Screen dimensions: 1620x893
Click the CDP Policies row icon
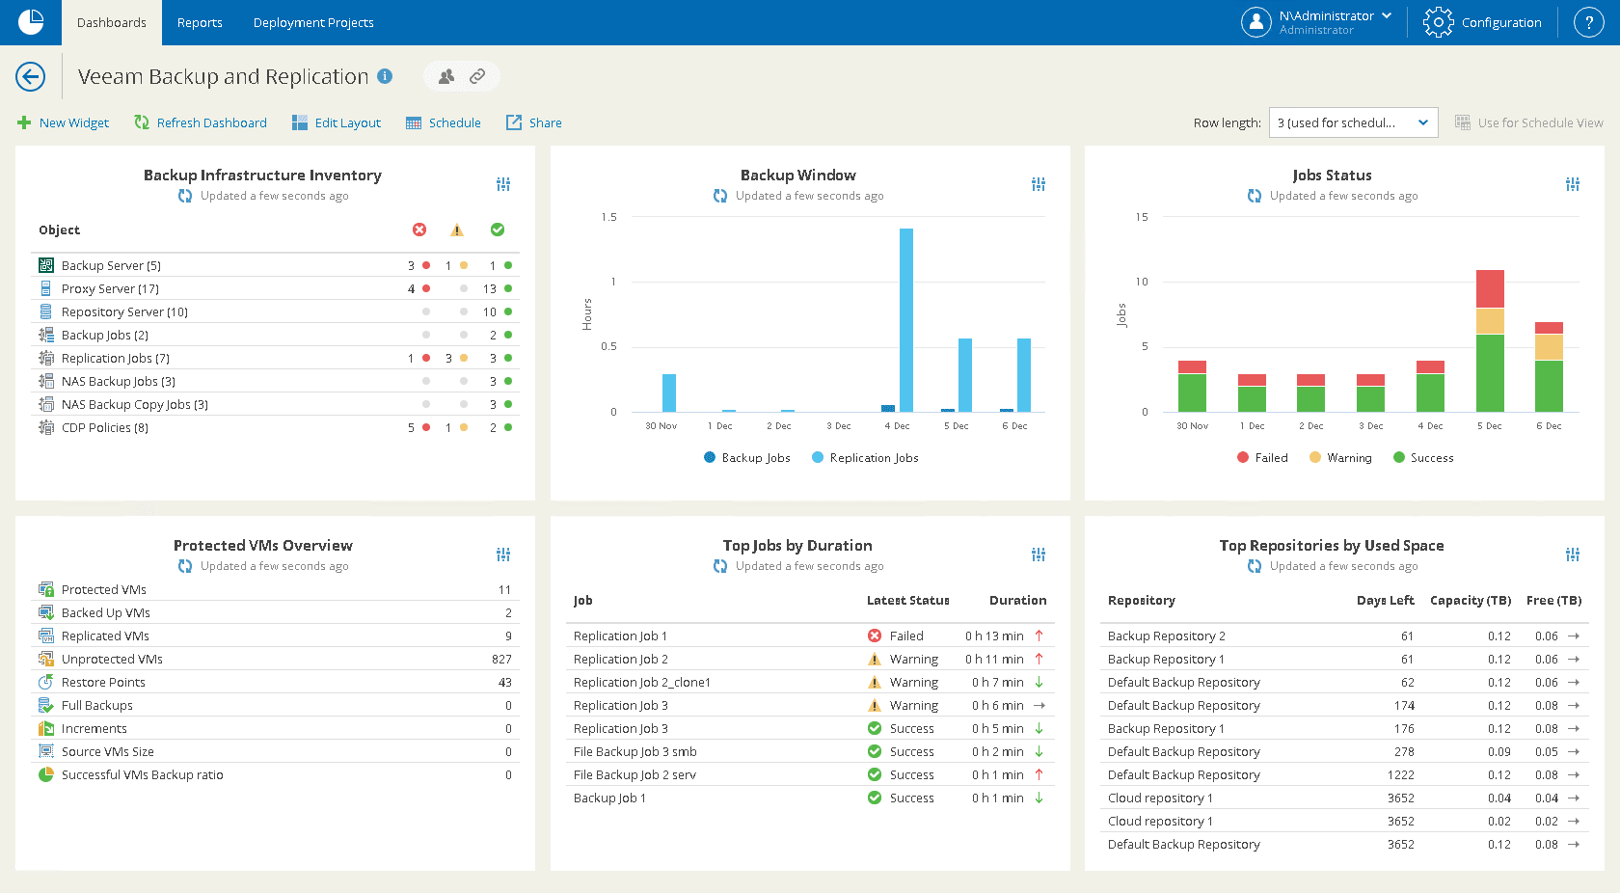(45, 427)
